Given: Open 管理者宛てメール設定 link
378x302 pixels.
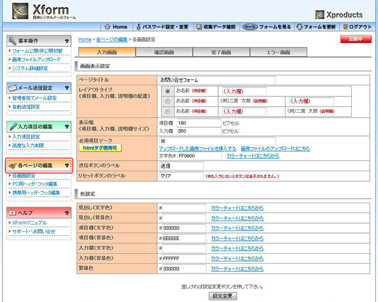Looking at the screenshot, I should pyautogui.click(x=34, y=98).
